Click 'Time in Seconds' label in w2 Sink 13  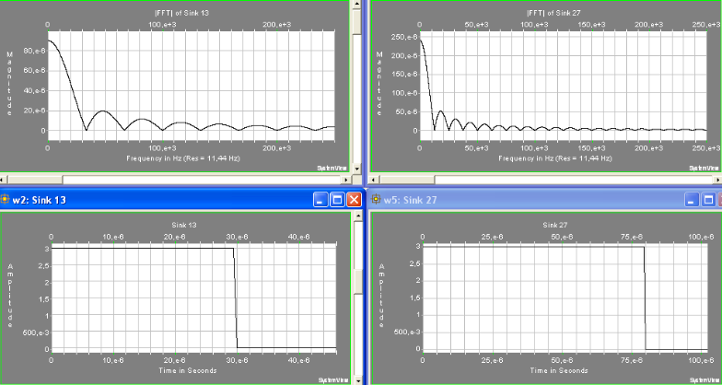pos(188,370)
